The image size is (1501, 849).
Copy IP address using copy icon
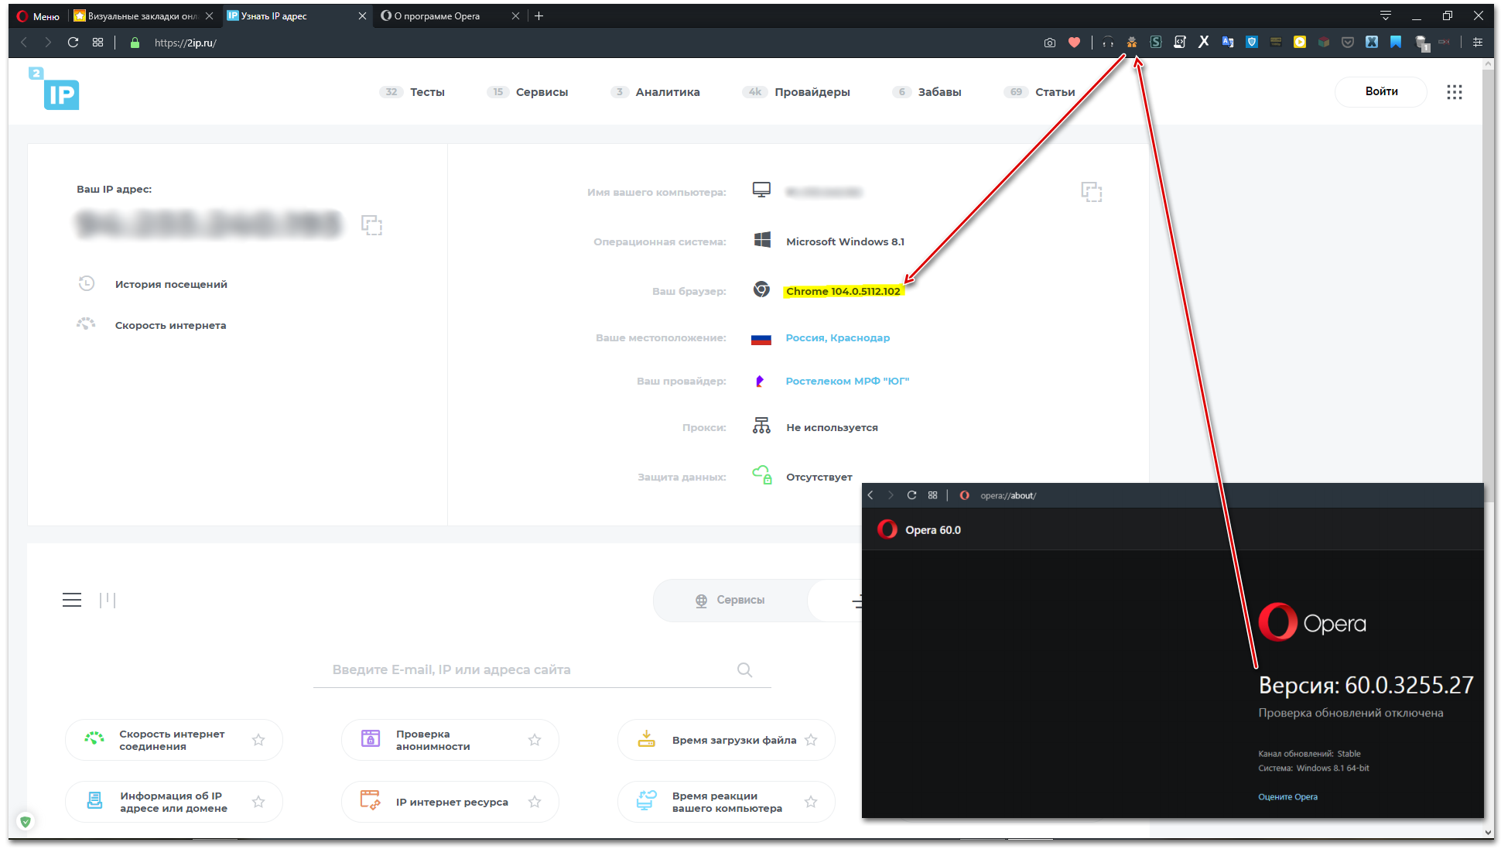pos(372,225)
